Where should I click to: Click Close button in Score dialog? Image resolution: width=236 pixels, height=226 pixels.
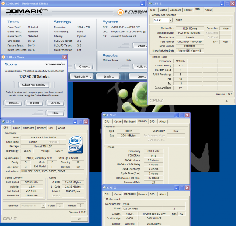[x=55, y=113]
